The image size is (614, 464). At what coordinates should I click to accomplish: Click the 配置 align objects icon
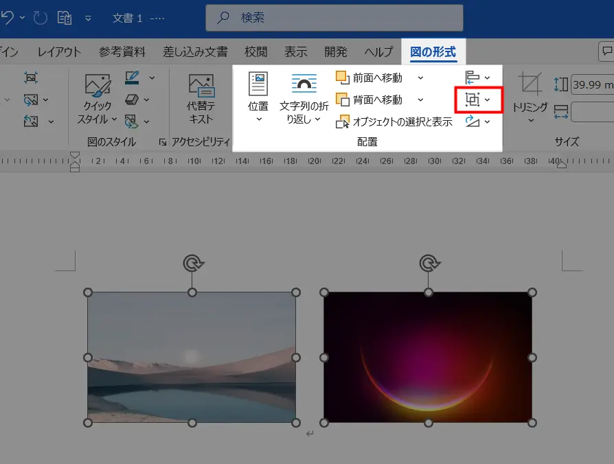click(x=473, y=78)
